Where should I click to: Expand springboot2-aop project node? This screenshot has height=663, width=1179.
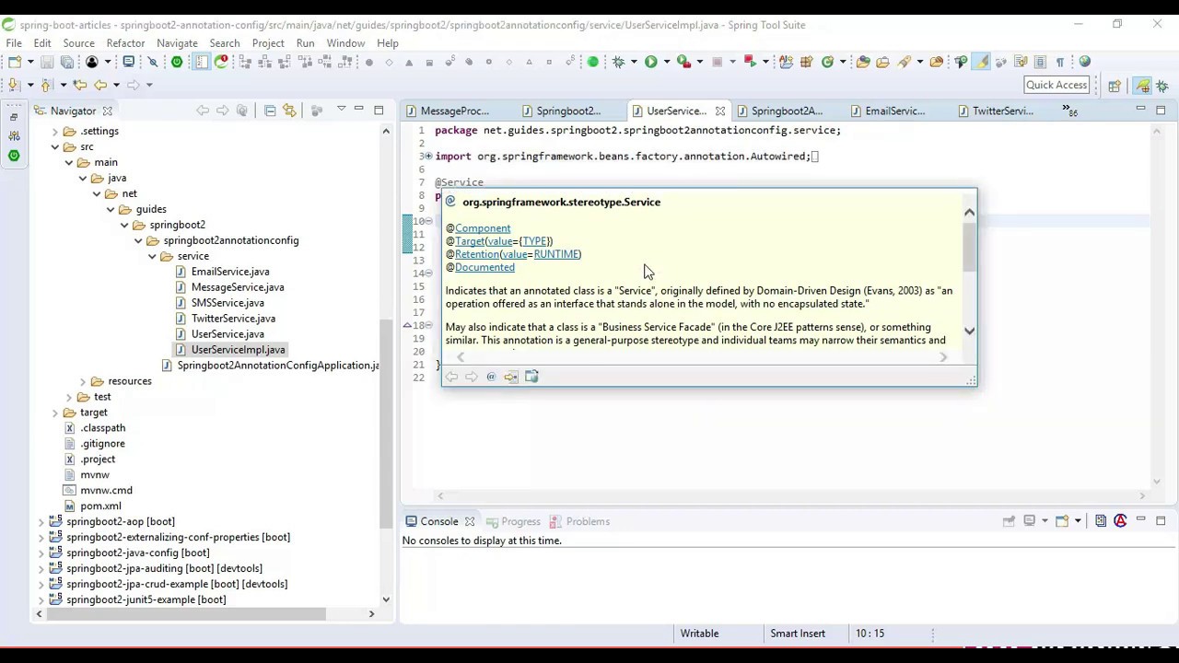tap(41, 522)
